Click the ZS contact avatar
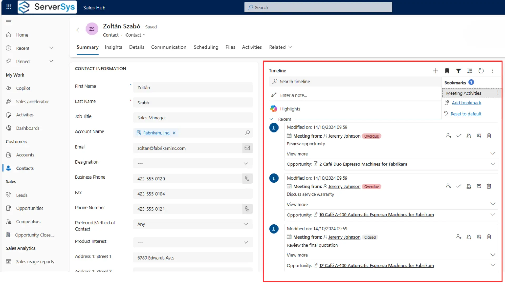This screenshot has height=284, width=505. pos(92,29)
